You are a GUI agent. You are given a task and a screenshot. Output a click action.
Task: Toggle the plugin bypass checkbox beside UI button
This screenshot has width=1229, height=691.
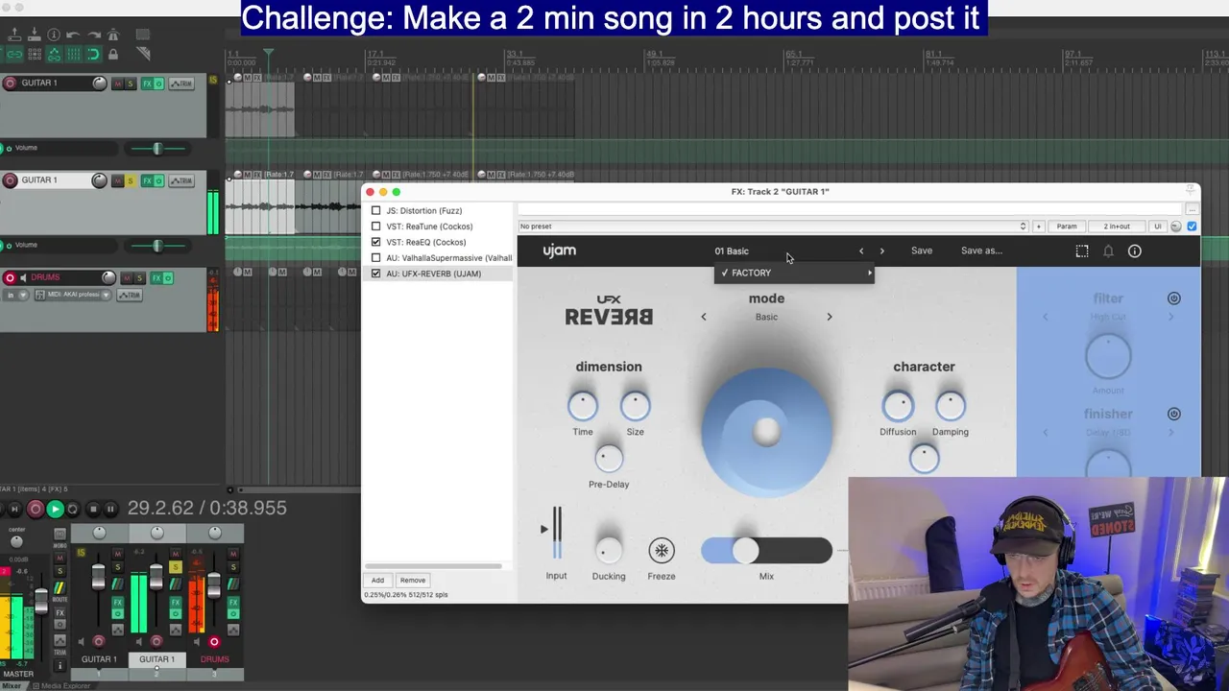(1192, 226)
